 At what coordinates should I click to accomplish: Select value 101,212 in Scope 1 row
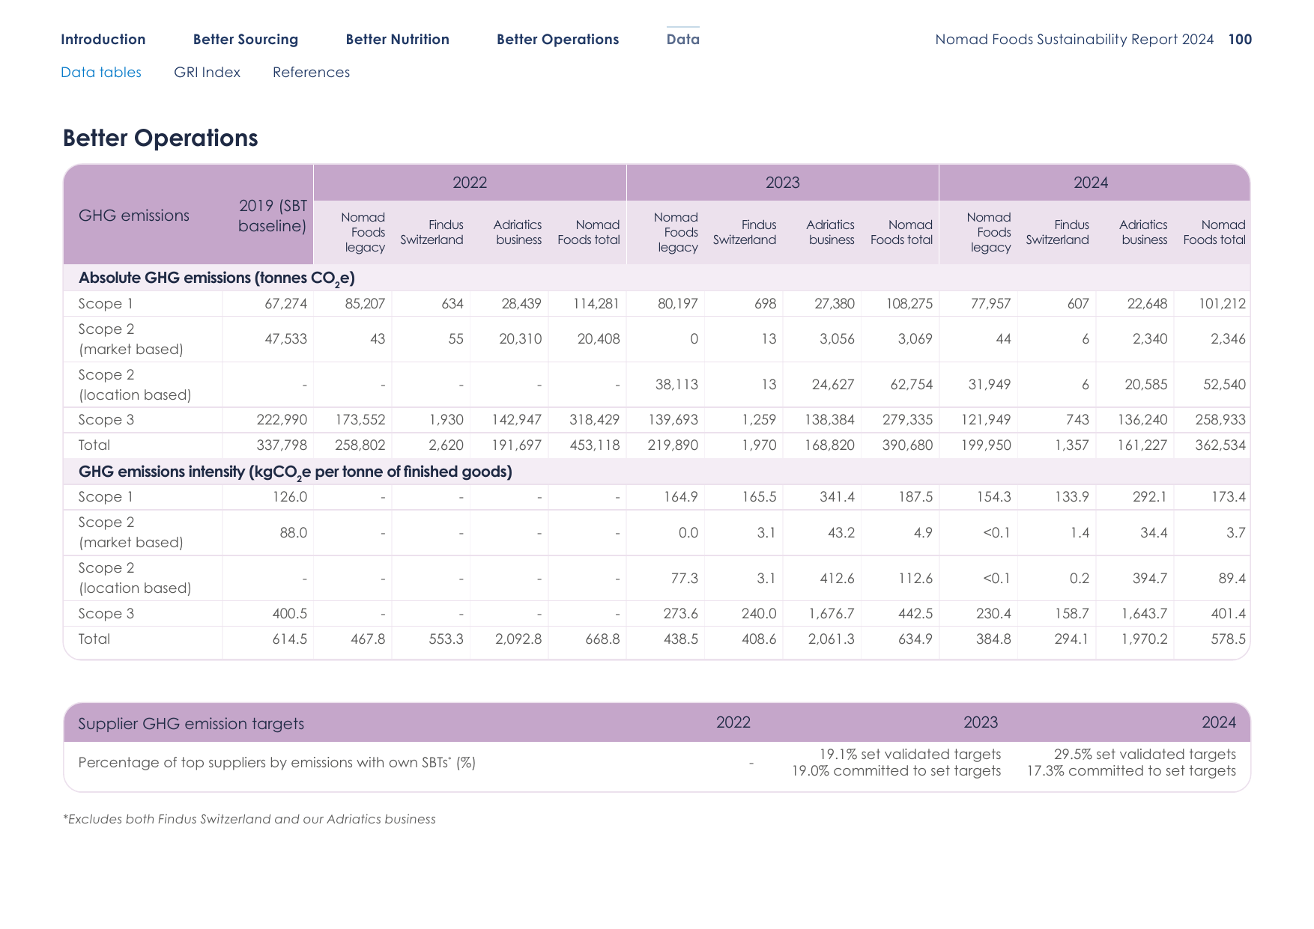1223,304
